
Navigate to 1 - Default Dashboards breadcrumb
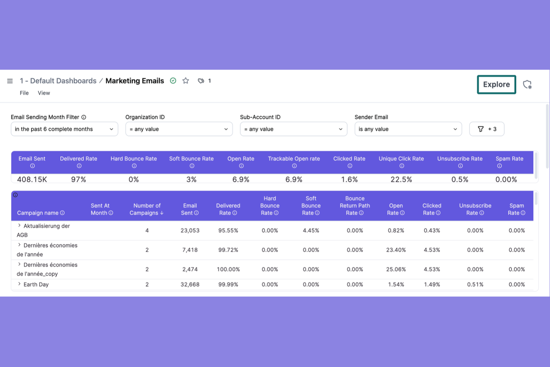tap(58, 81)
